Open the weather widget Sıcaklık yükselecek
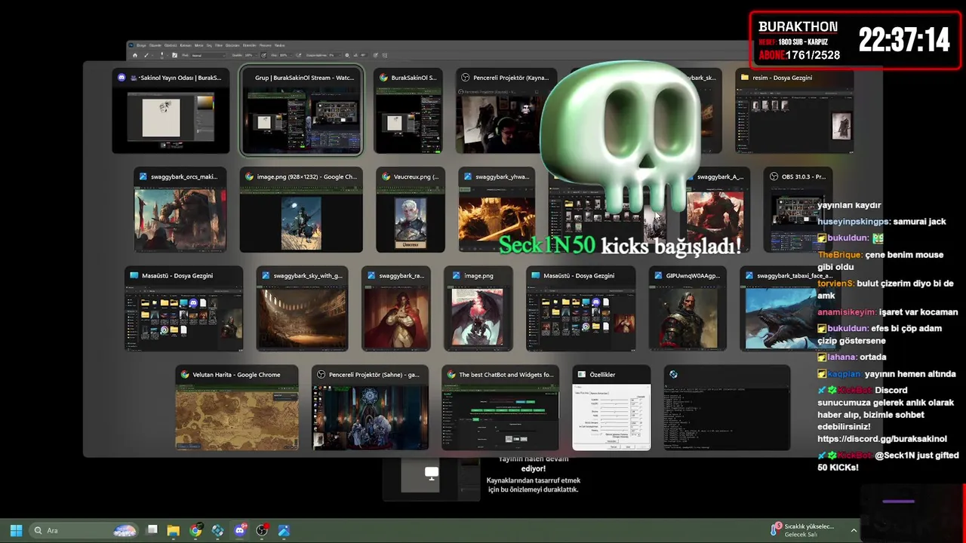The image size is (966, 543). 802,530
